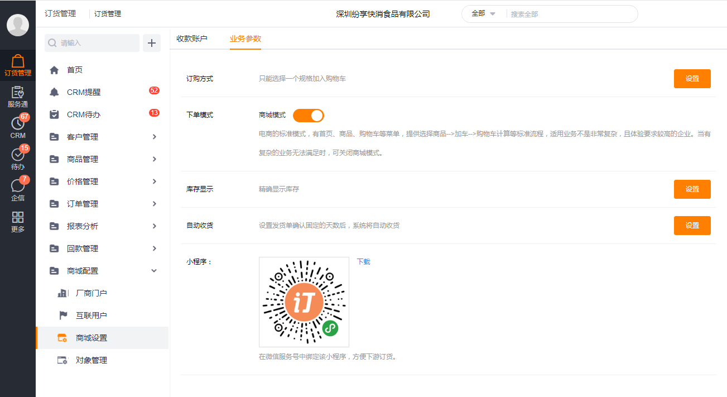Image resolution: width=727 pixels, height=397 pixels.
Task: Open 服务通 in the left rail
Action: click(x=18, y=97)
